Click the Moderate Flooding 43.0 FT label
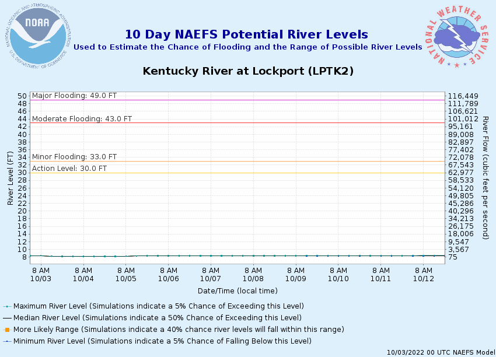 (82, 119)
